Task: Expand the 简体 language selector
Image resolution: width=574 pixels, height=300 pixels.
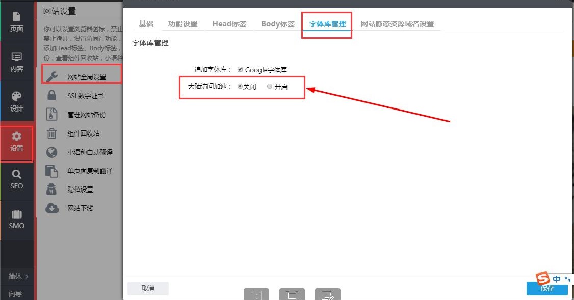Action: click(18, 276)
